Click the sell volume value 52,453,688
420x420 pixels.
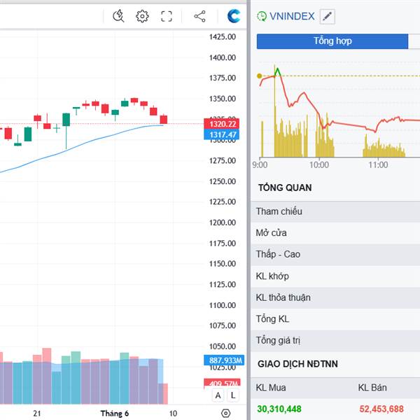[x=381, y=409]
